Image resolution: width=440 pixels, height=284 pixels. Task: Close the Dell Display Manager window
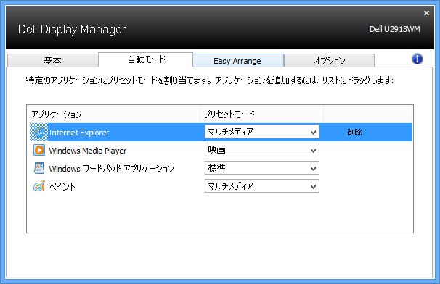(x=426, y=13)
